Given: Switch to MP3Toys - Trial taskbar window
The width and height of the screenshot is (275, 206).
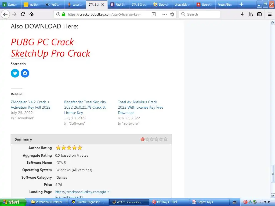Looking at the screenshot, I should pyautogui.click(x=169, y=202).
